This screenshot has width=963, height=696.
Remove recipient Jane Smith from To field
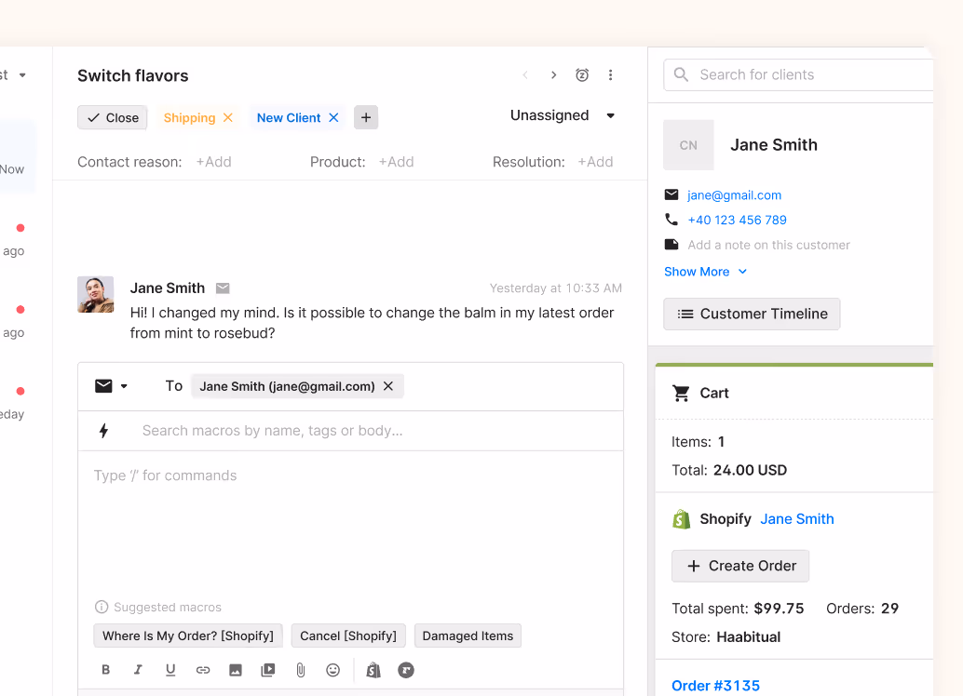pos(388,386)
